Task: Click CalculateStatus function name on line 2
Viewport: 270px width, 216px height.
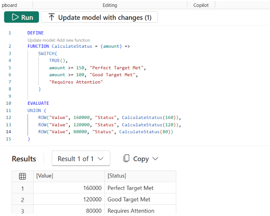Action: coord(72,46)
